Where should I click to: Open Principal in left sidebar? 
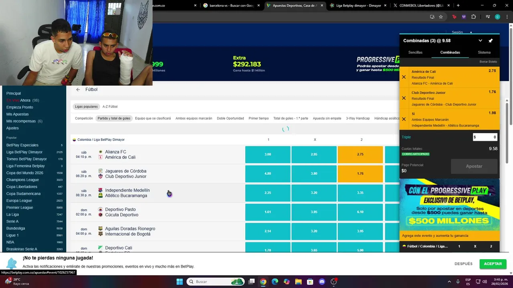coord(14,93)
